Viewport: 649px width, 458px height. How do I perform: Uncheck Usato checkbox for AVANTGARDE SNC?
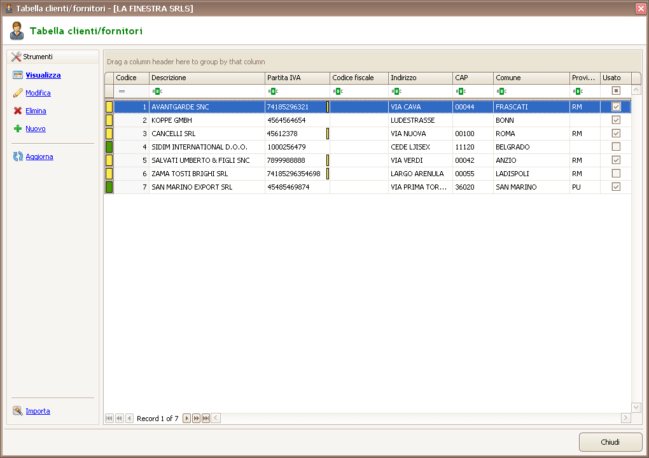click(616, 107)
